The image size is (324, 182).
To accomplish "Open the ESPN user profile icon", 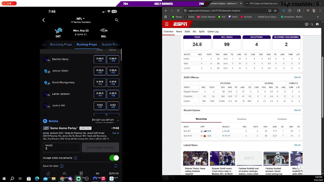I will [x=317, y=24].
